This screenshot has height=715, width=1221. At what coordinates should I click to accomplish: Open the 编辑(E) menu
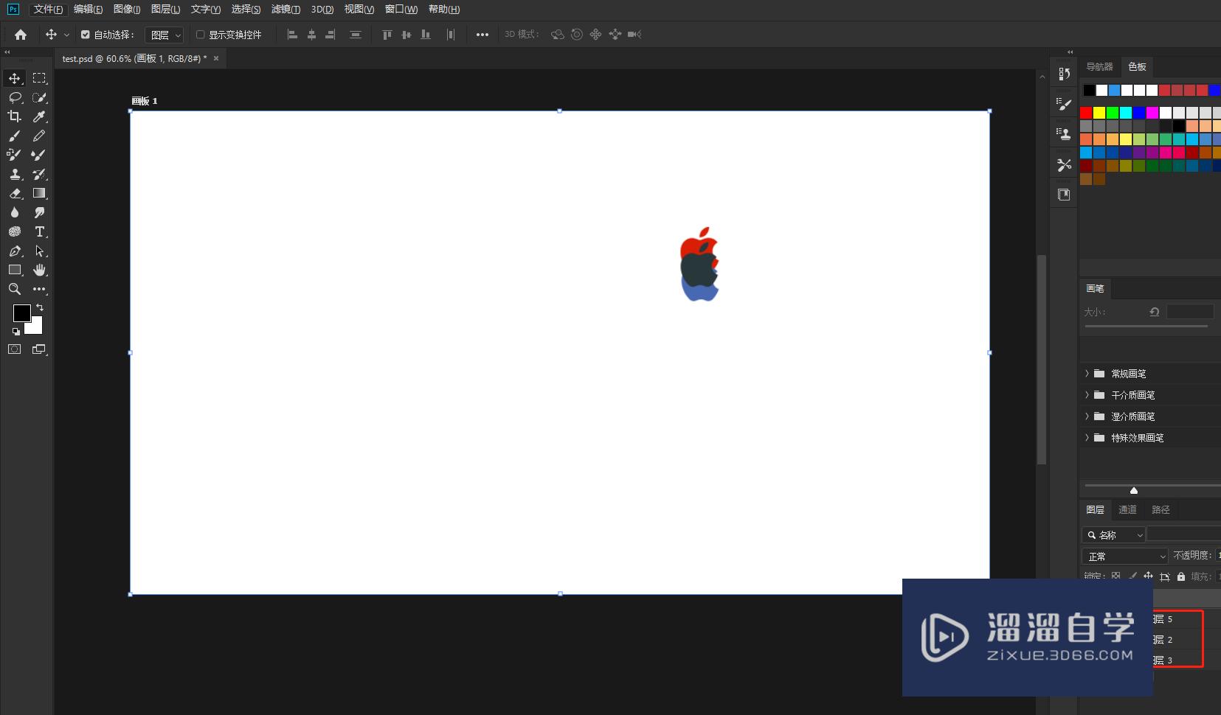coord(89,10)
